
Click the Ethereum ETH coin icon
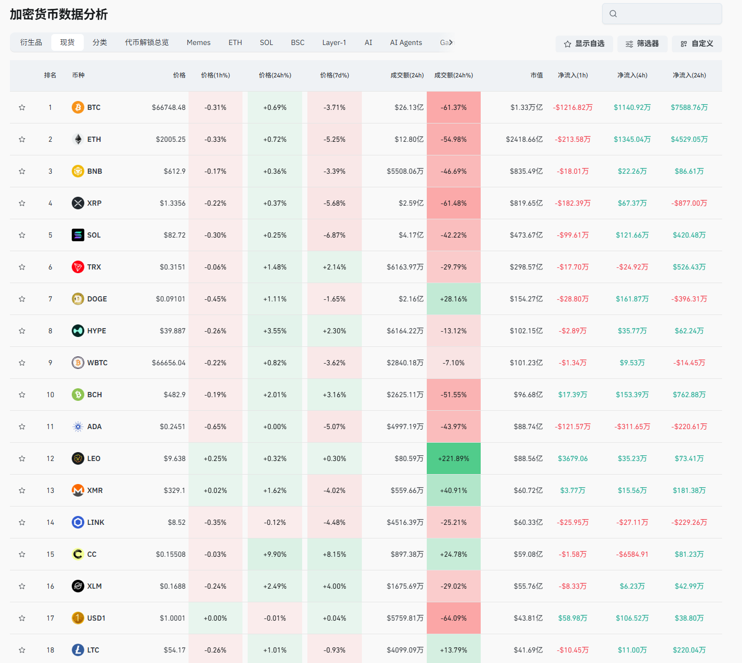(x=78, y=139)
